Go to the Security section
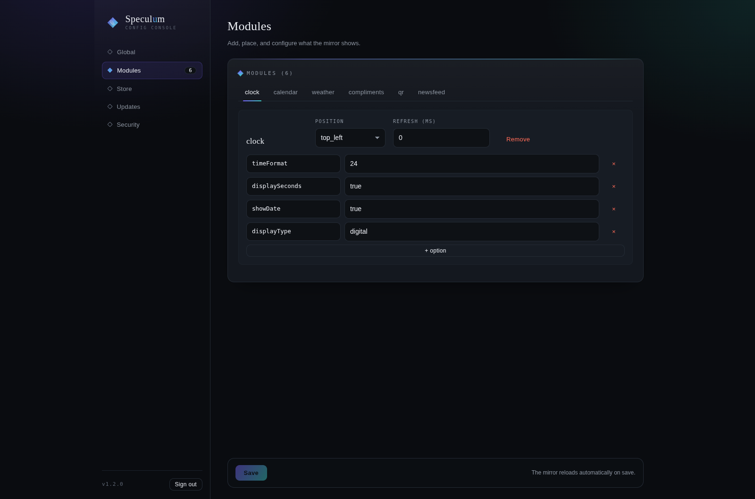Viewport: 755px width, 499px height. pos(152,124)
